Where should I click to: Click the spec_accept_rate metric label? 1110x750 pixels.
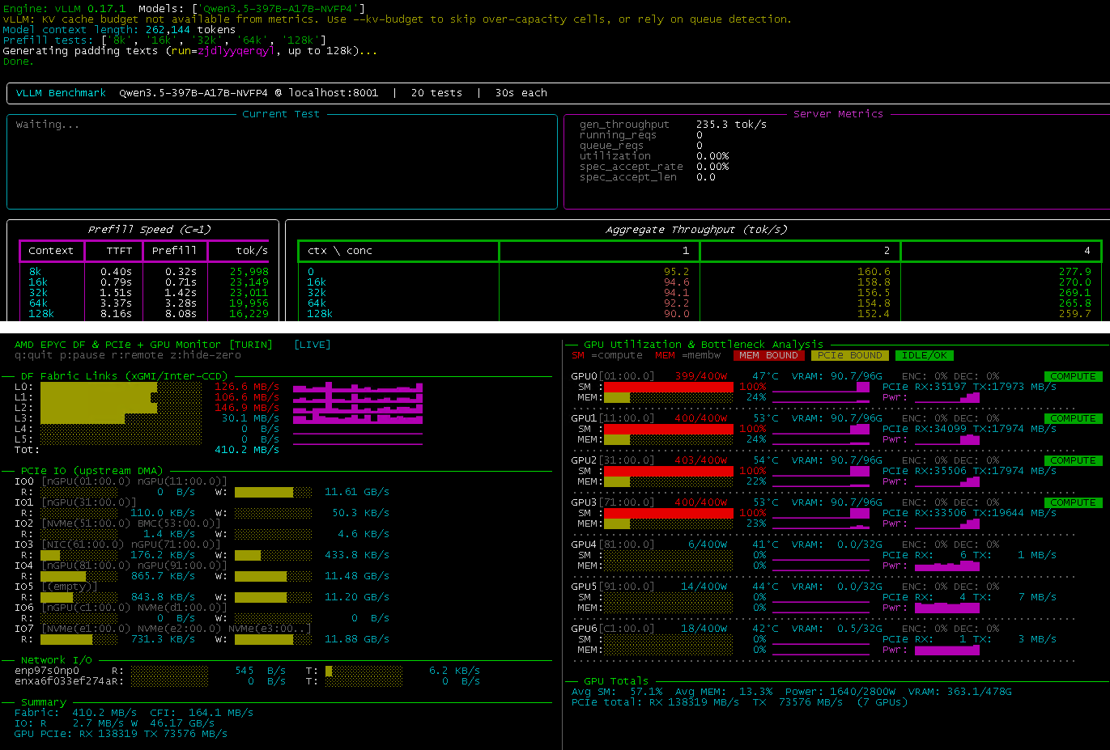point(631,167)
